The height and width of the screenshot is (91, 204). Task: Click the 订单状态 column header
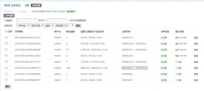[165, 32]
